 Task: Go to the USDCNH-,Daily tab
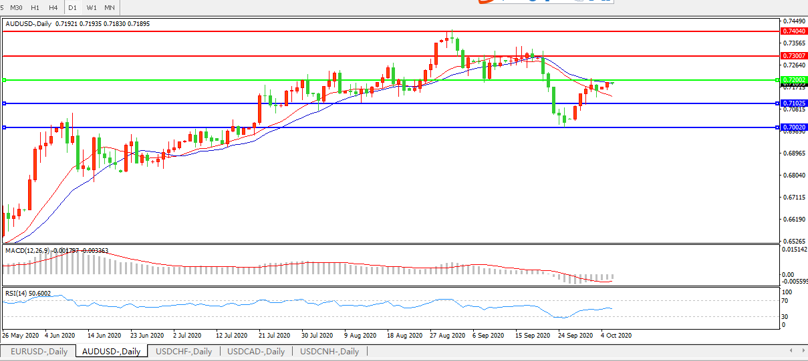coord(329,351)
